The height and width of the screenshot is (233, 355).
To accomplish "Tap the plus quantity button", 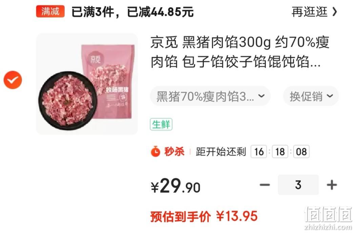I will click(x=332, y=185).
